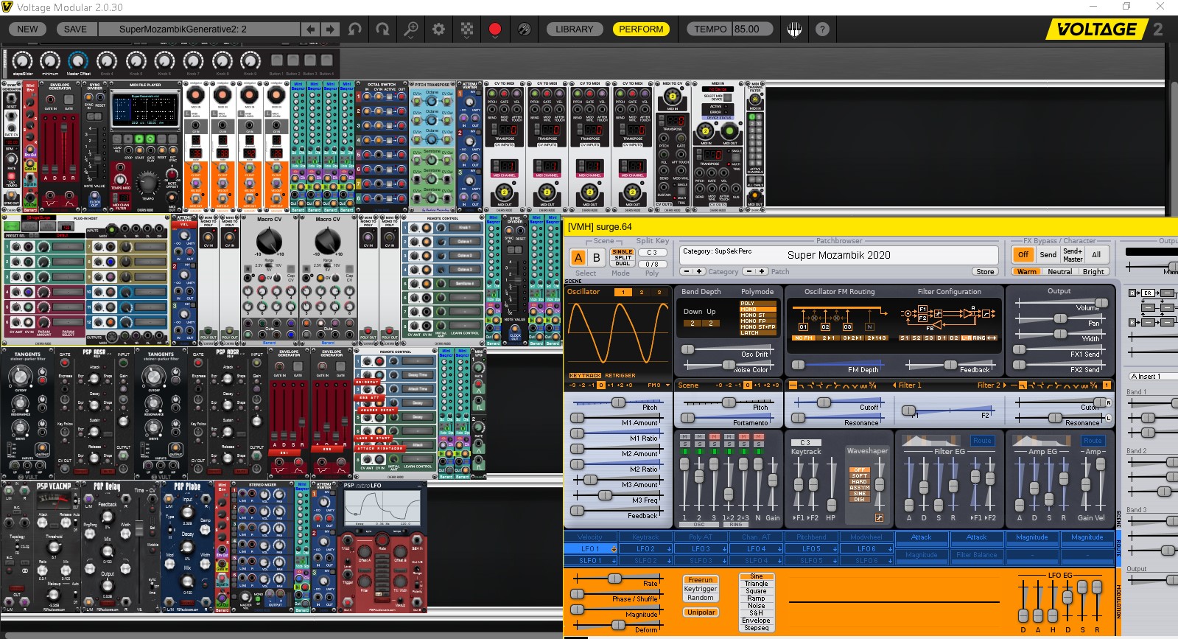Toggle Unipolar LFO button
1178x639 pixels.
pos(701,612)
